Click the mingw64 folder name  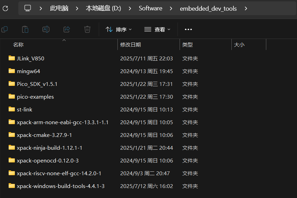point(28,71)
